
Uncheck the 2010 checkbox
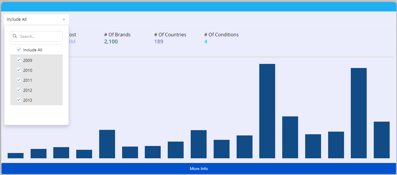(x=19, y=70)
